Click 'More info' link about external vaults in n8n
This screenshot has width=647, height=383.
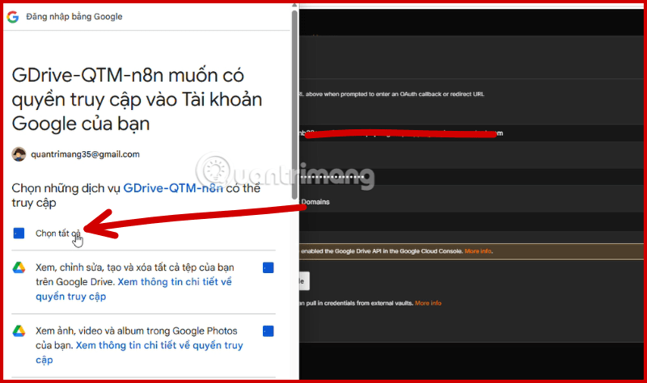click(428, 303)
